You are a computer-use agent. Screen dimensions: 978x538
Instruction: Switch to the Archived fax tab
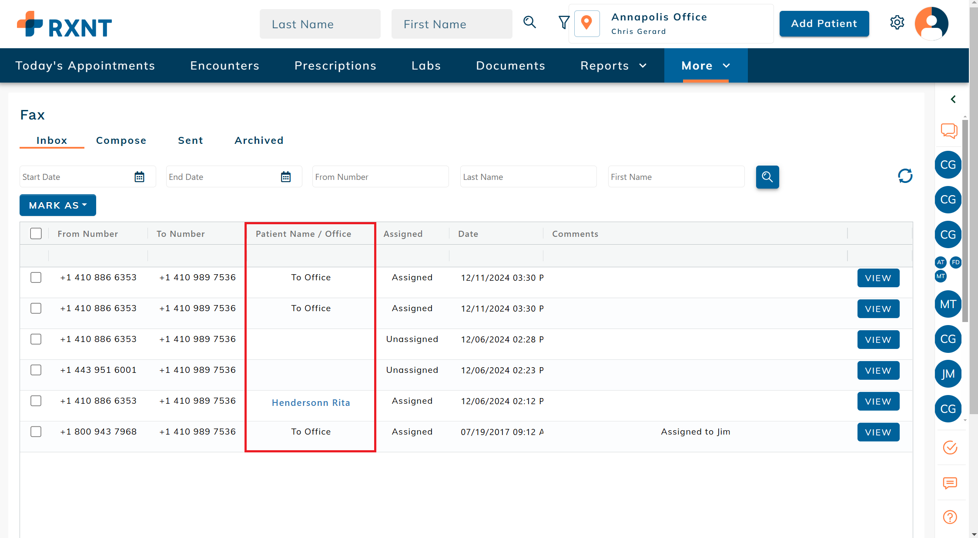259,140
